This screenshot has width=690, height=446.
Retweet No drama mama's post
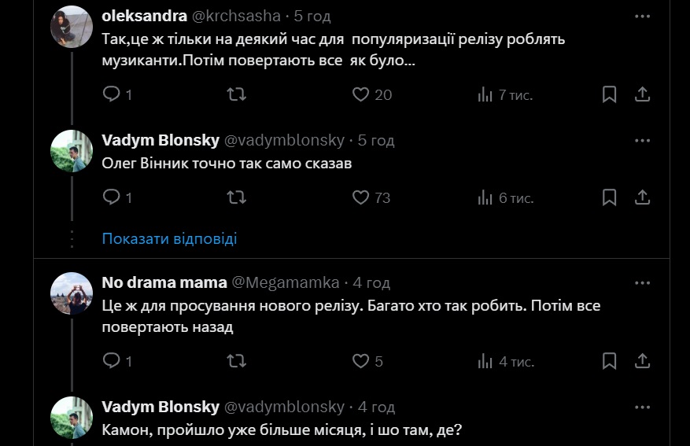(x=236, y=361)
